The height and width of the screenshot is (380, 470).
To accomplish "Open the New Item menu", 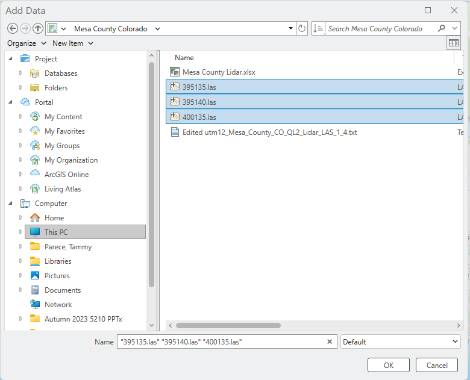I will pyautogui.click(x=73, y=43).
